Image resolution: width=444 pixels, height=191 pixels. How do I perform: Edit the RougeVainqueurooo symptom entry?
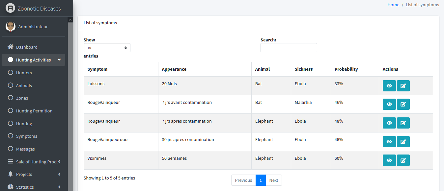(403, 142)
